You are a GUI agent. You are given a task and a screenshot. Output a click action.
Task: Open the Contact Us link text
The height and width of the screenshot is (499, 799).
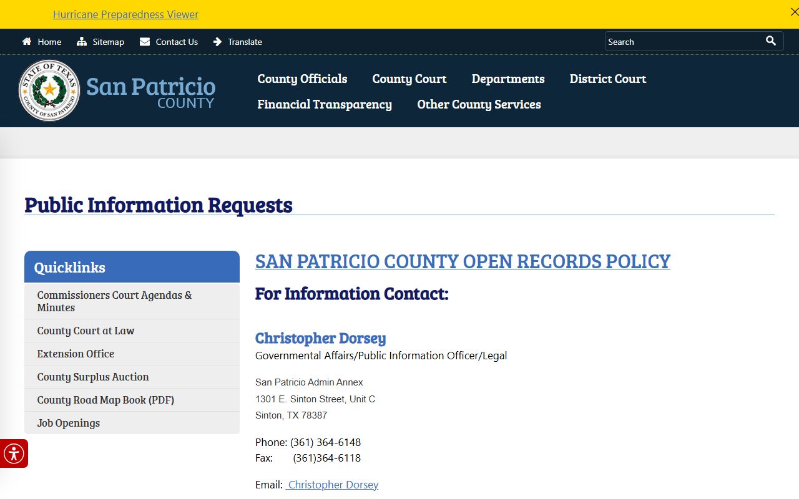177,42
